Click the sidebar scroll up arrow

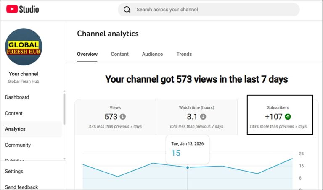tap(64, 91)
